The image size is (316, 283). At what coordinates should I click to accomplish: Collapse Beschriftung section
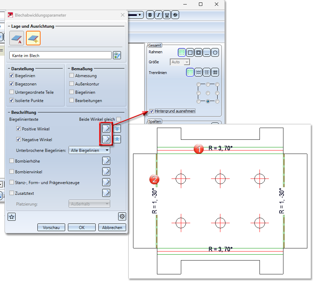coord(9,112)
